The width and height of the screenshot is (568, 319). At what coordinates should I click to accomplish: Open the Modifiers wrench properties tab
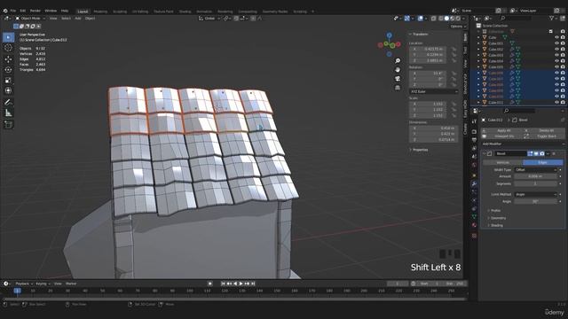point(474,183)
